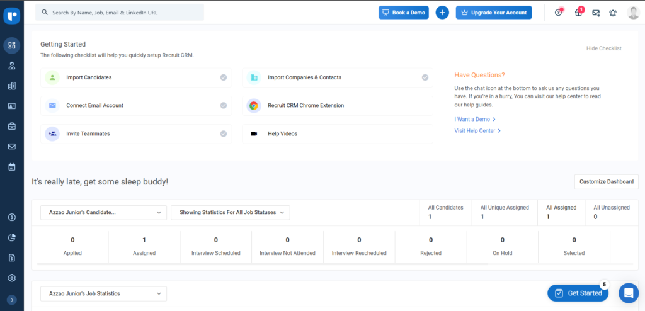This screenshot has height=311, width=645.
Task: Click the candidate statistics horizontal scrollbar
Action: [x=263, y=263]
